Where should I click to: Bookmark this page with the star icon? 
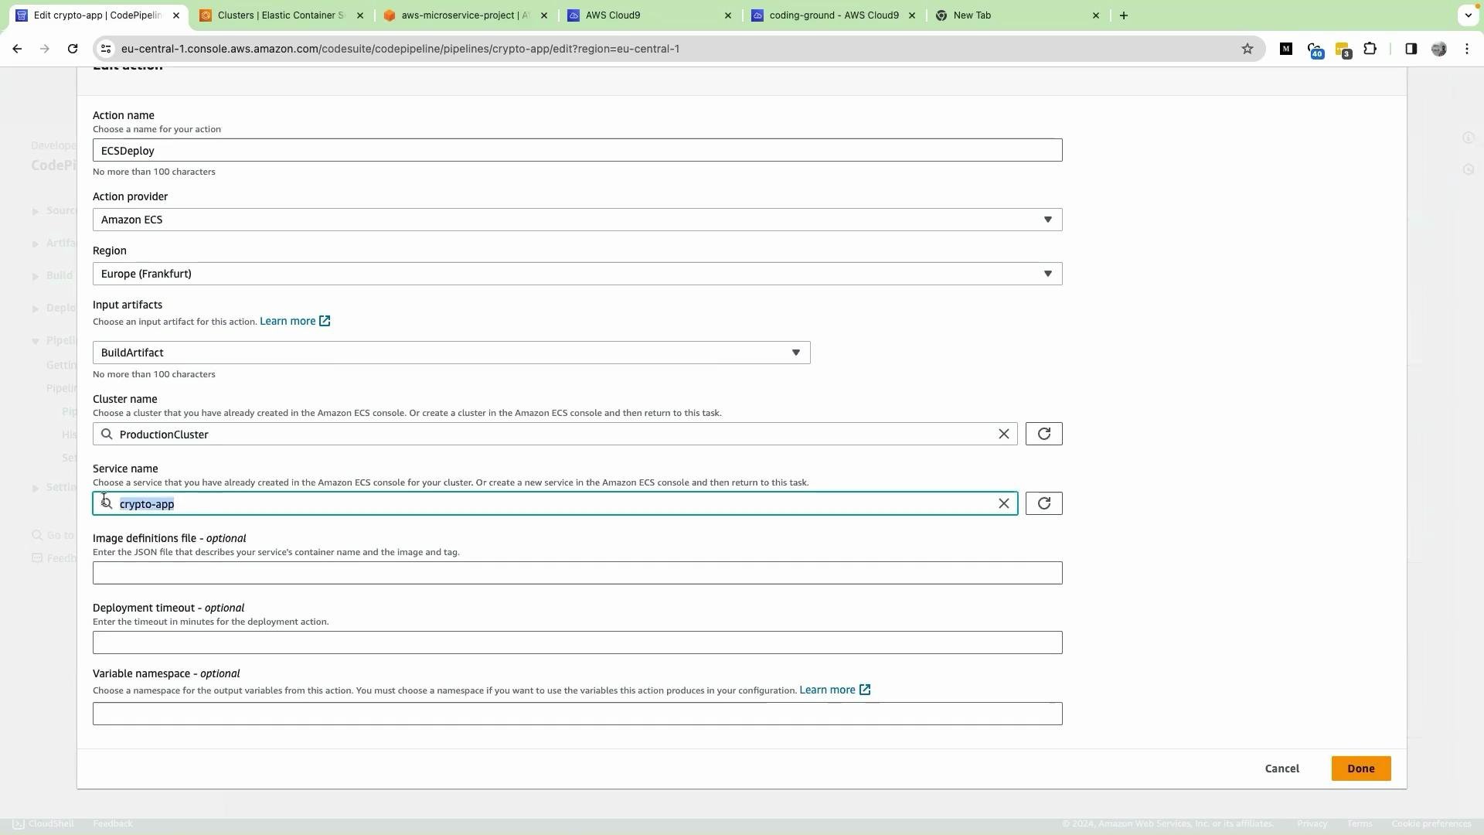(1247, 49)
